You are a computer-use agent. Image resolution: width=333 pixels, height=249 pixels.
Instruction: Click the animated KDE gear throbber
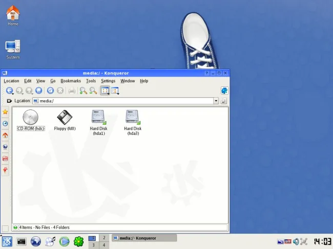click(x=224, y=90)
